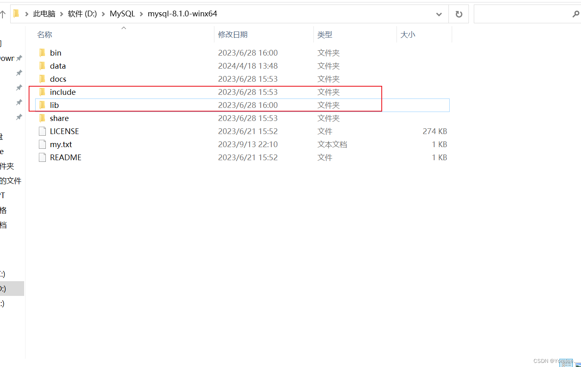Open the include folder
This screenshot has width=581, height=367.
[63, 92]
